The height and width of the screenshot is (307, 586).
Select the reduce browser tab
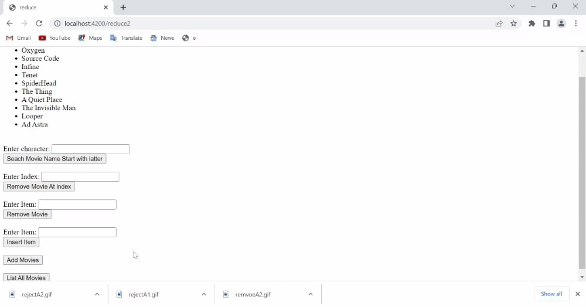58,8
